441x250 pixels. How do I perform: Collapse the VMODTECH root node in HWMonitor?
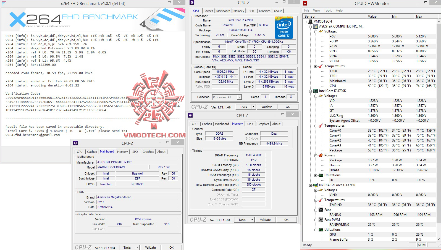click(x=305, y=21)
